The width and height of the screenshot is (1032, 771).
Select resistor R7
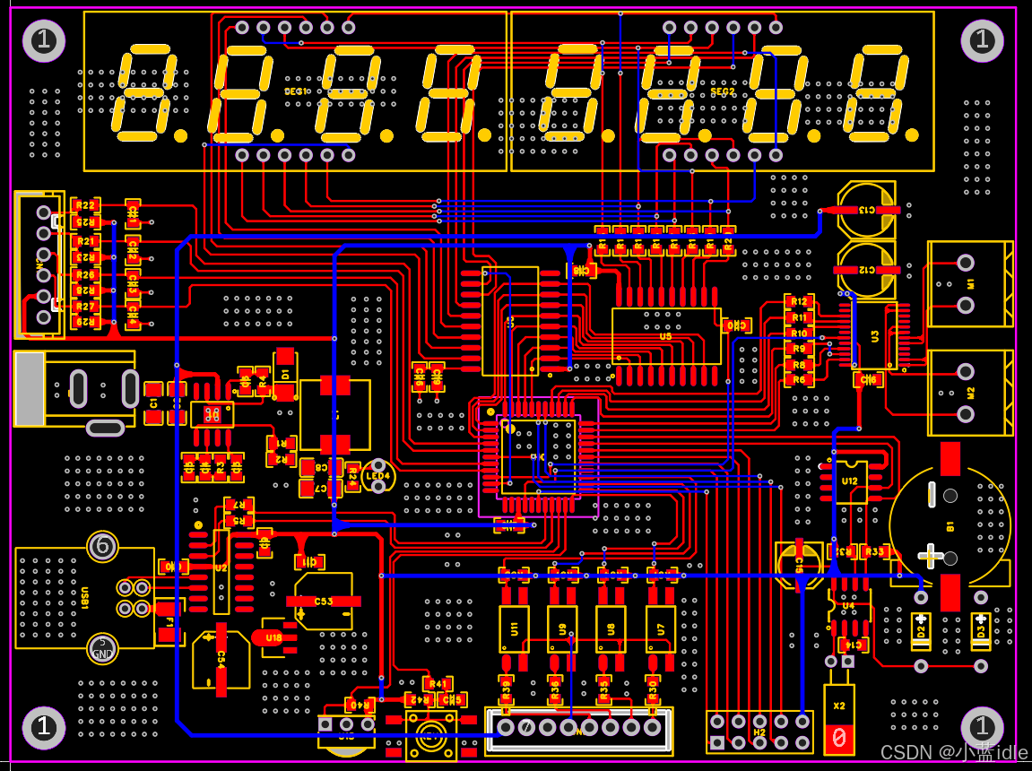tap(239, 505)
